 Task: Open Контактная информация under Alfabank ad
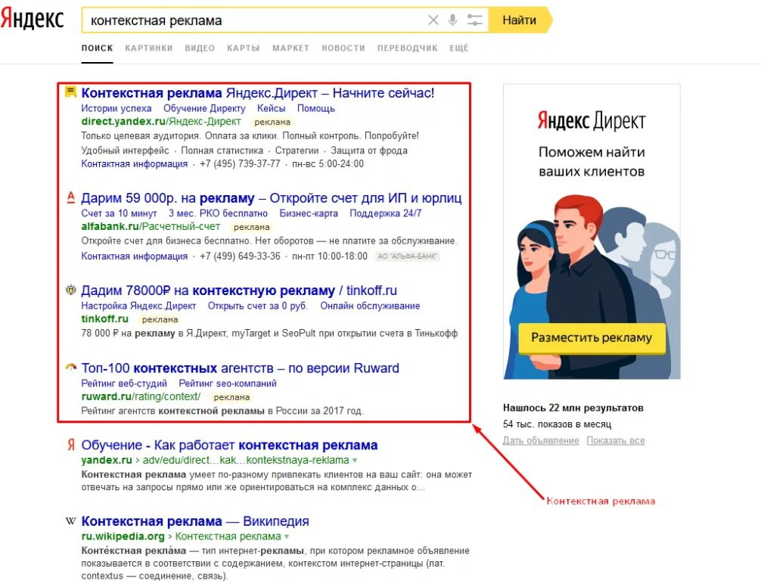point(135,256)
